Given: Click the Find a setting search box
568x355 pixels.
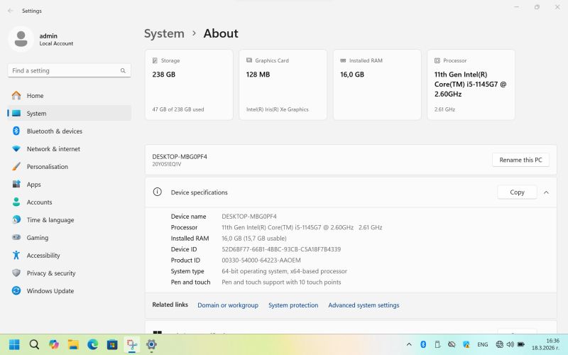Looking at the screenshot, I should point(64,71).
